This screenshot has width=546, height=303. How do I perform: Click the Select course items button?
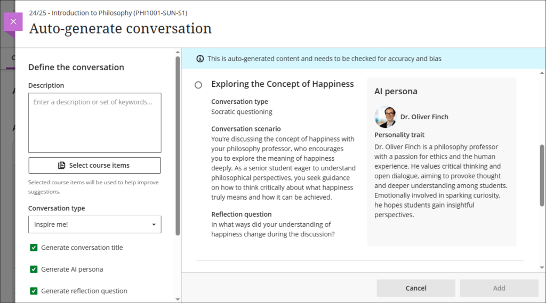pyautogui.click(x=95, y=165)
